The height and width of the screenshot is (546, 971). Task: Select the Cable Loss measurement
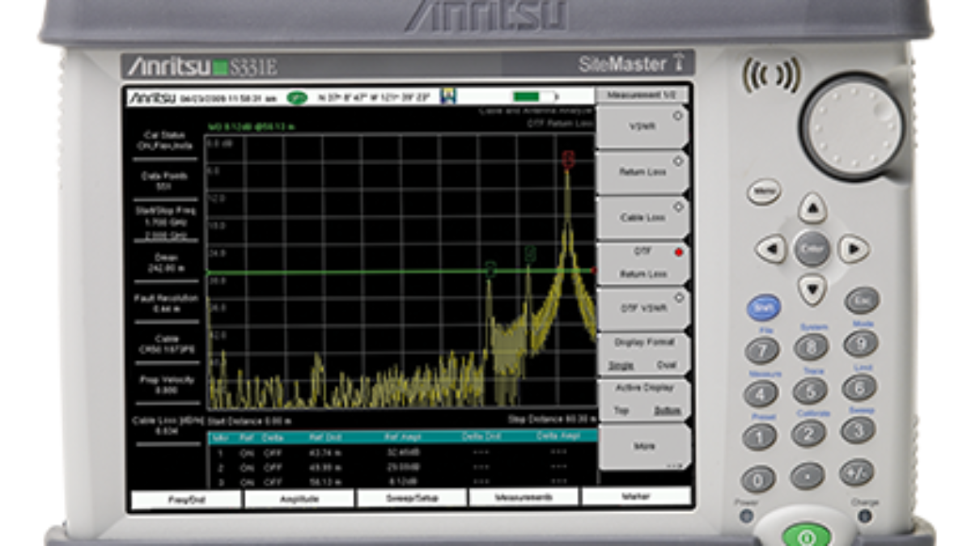click(642, 217)
